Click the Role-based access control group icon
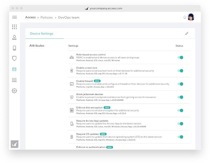 coord(72,57)
